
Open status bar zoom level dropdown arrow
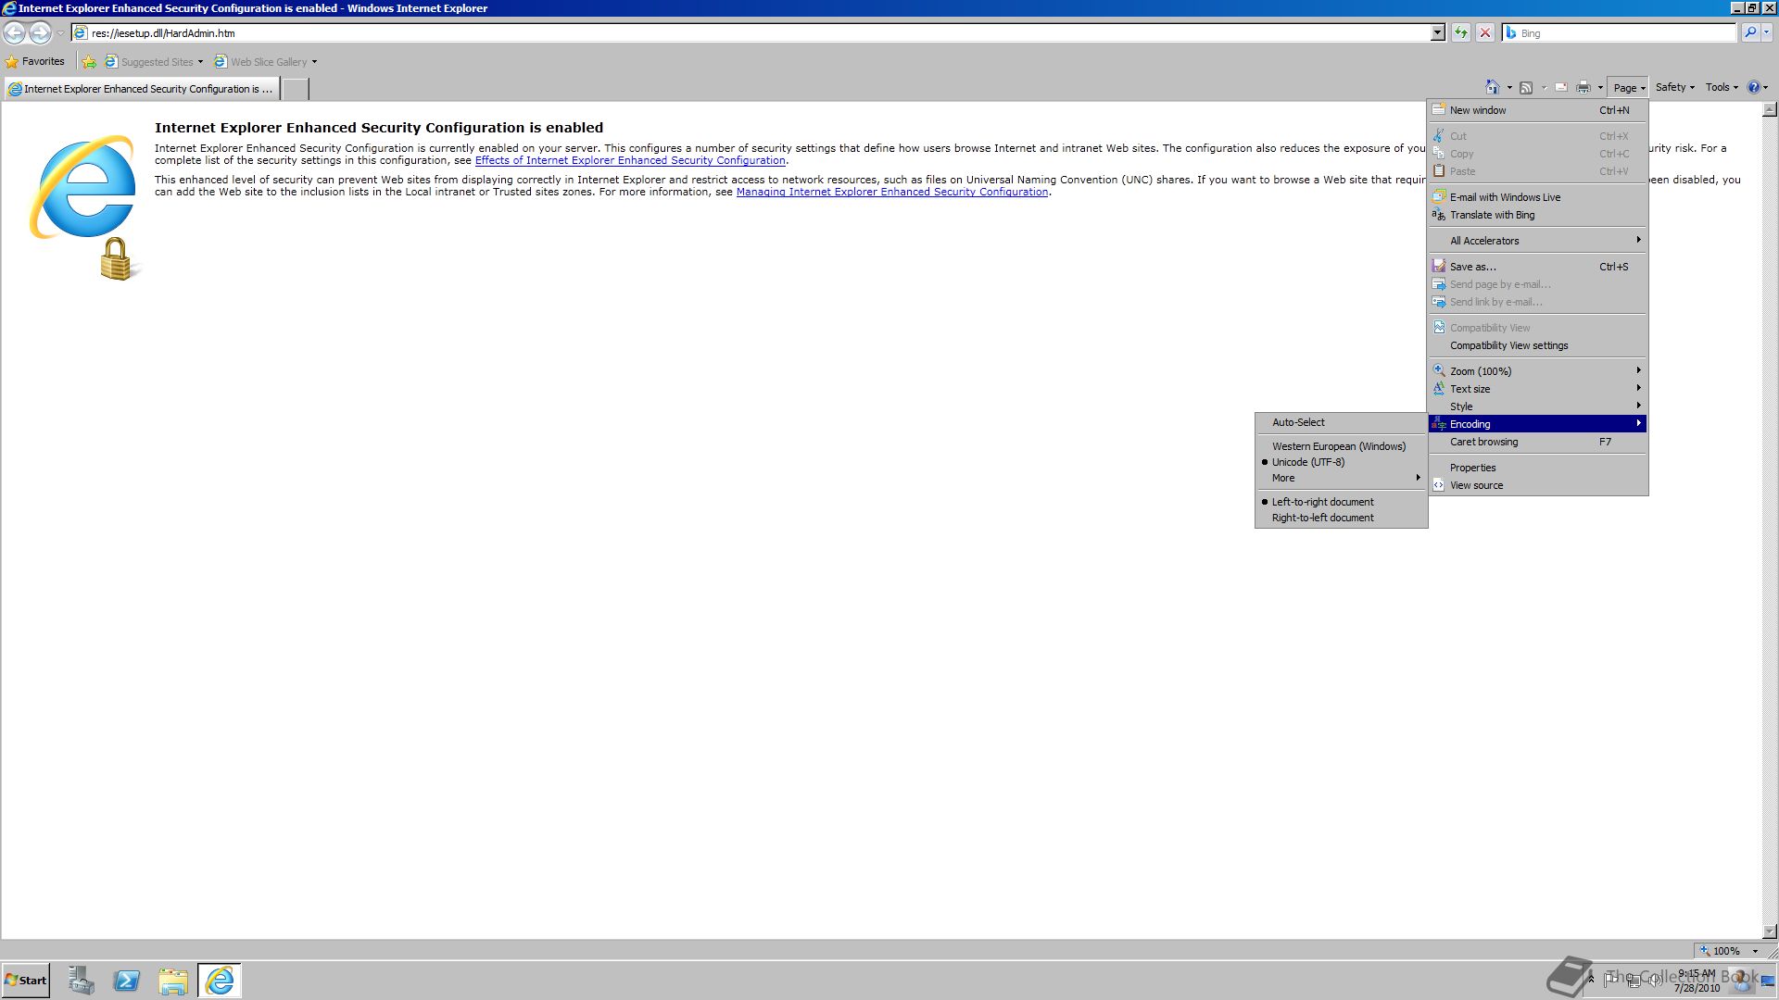coord(1755,951)
